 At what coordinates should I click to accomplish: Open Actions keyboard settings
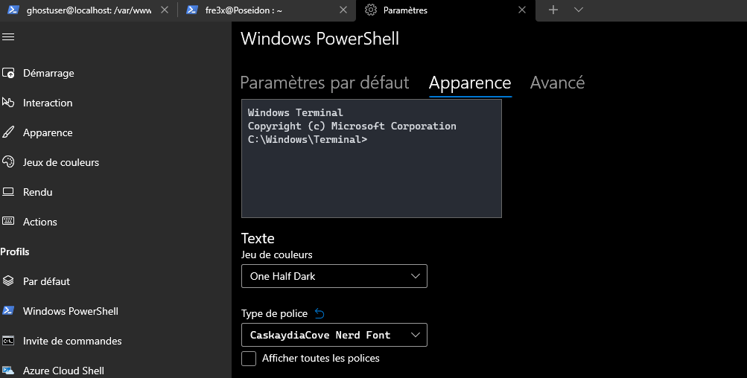point(39,222)
